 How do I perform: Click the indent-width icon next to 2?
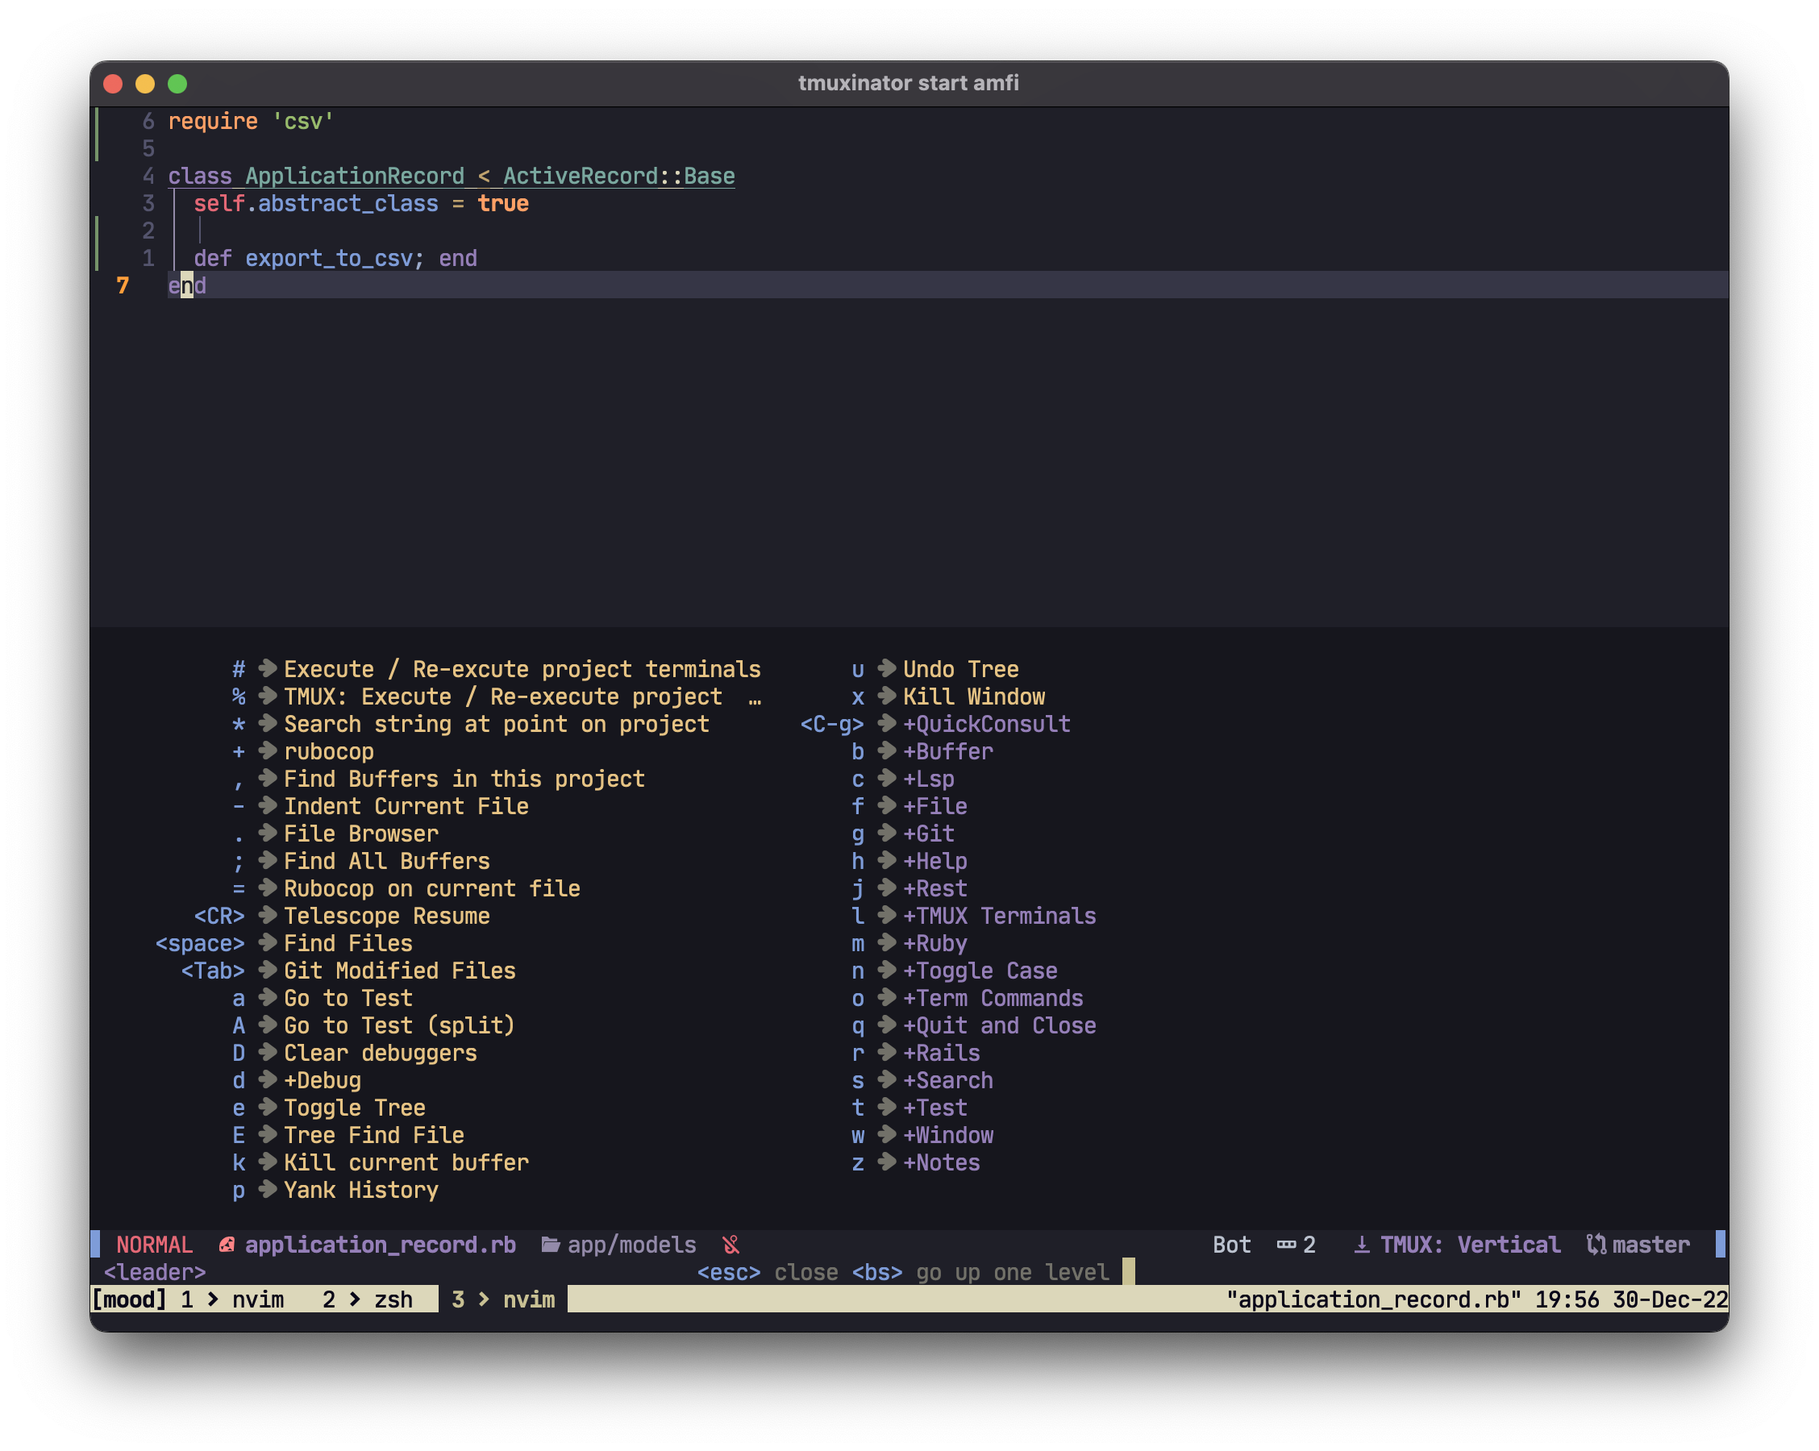1286,1245
